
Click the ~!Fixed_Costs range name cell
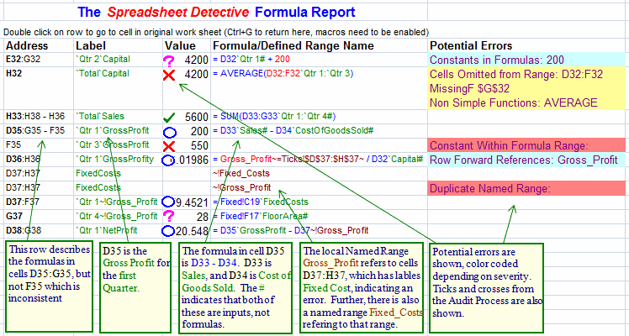coord(241,173)
